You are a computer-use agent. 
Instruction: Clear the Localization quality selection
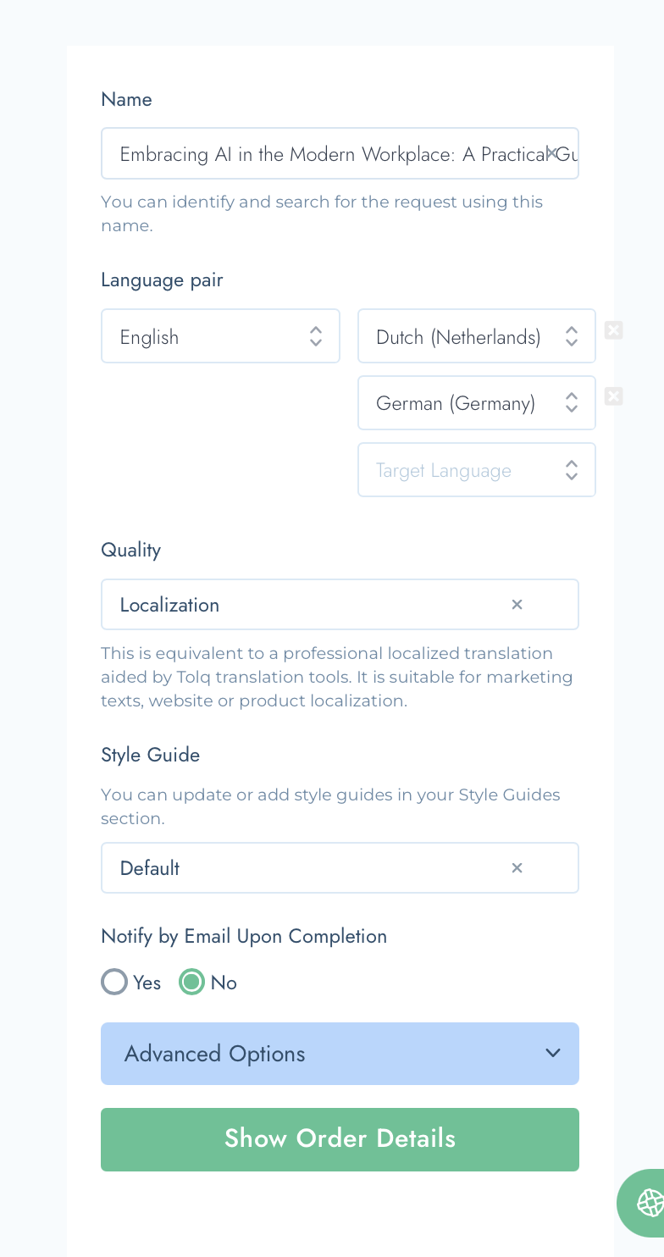517,605
